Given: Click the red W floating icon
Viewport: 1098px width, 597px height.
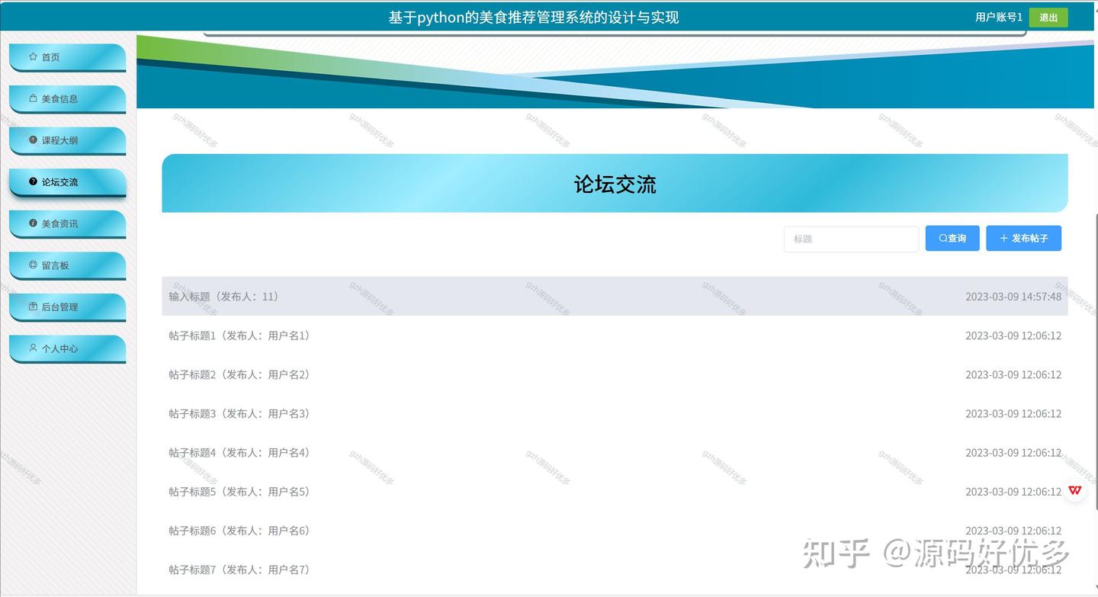Looking at the screenshot, I should (x=1074, y=490).
